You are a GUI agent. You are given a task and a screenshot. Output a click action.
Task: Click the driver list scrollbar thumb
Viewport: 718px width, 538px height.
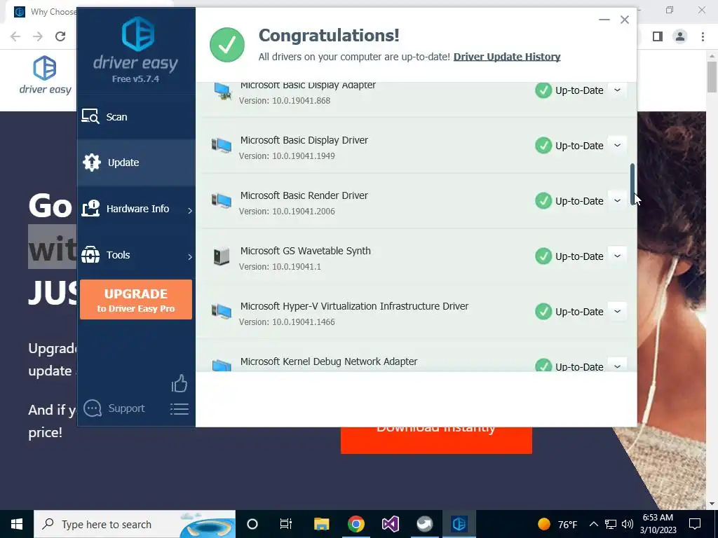pos(633,184)
